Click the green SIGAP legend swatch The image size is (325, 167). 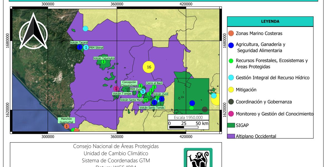231,126
